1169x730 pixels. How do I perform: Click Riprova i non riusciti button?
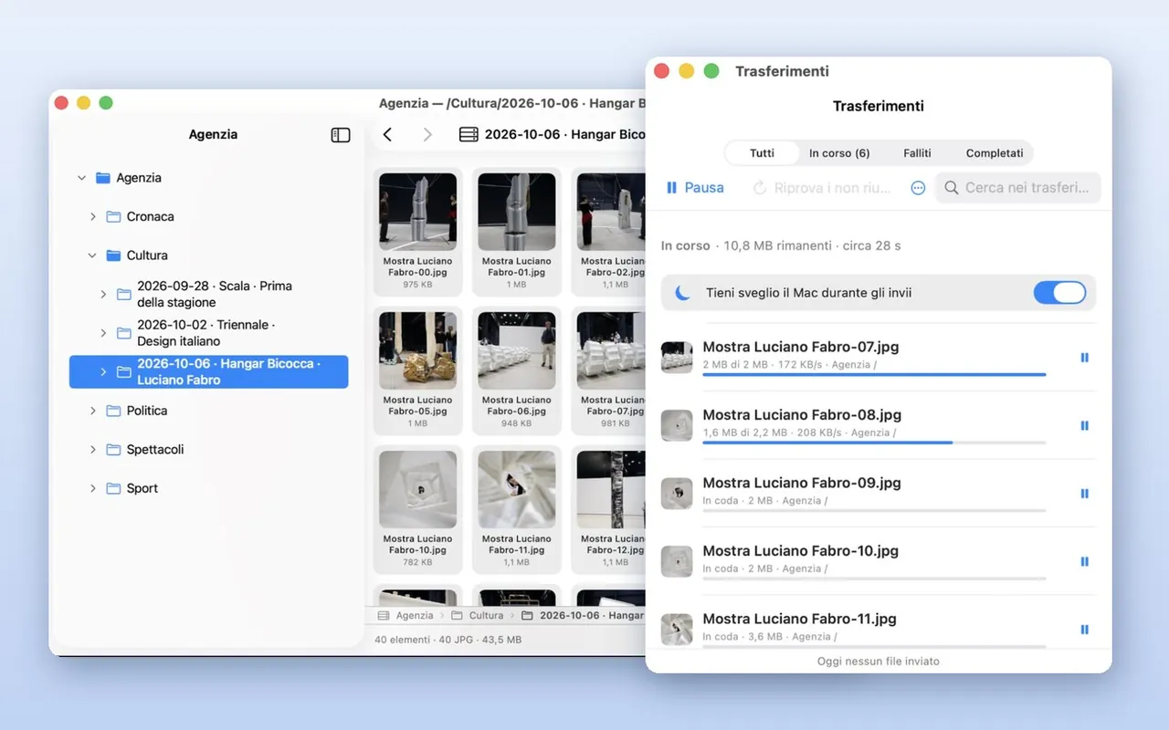click(822, 188)
